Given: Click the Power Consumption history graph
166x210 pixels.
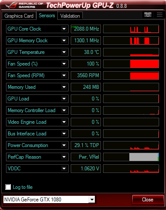Looking at the screenshot, I should [x=131, y=145].
